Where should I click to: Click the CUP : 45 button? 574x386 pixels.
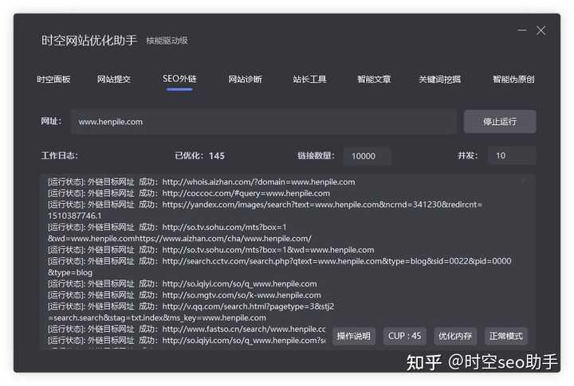pos(404,336)
